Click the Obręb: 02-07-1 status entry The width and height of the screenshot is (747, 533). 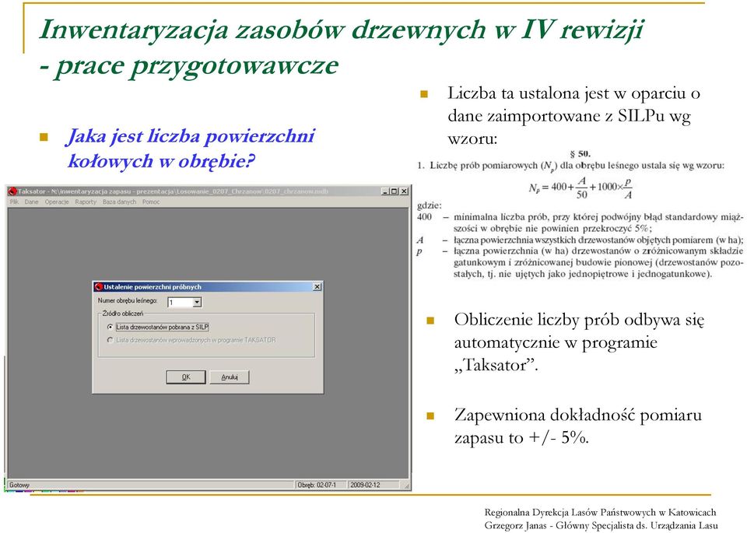pyautogui.click(x=317, y=485)
